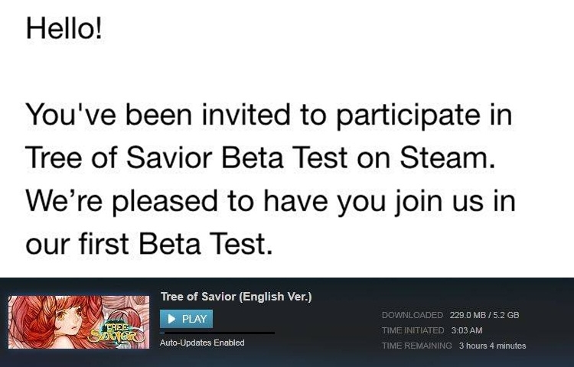Click the word Steam in the email

click(448, 158)
